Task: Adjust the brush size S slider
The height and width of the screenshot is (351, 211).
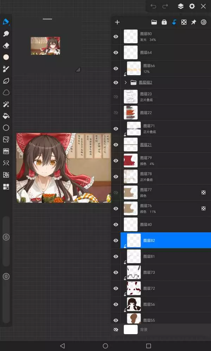Action: coord(6,241)
